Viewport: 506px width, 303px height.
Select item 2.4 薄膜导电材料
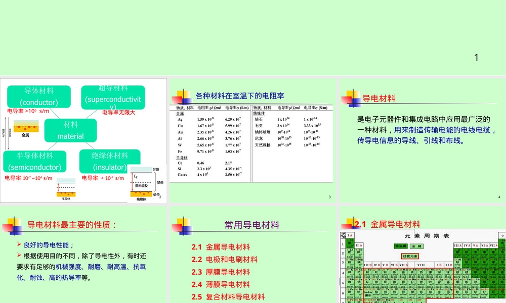(221, 285)
